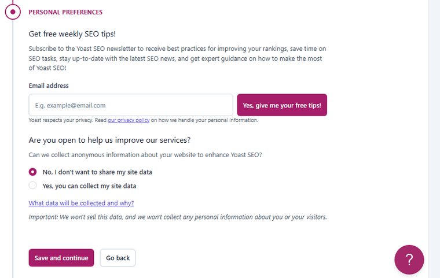Click "Are you open to help us improve" heading
This screenshot has height=278, width=440.
point(109,140)
